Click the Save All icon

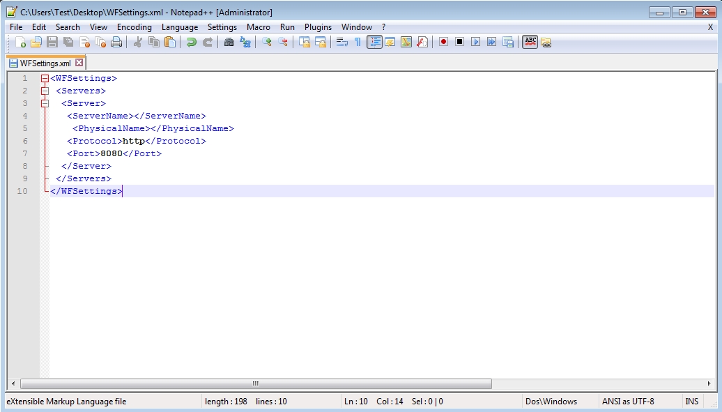68,42
